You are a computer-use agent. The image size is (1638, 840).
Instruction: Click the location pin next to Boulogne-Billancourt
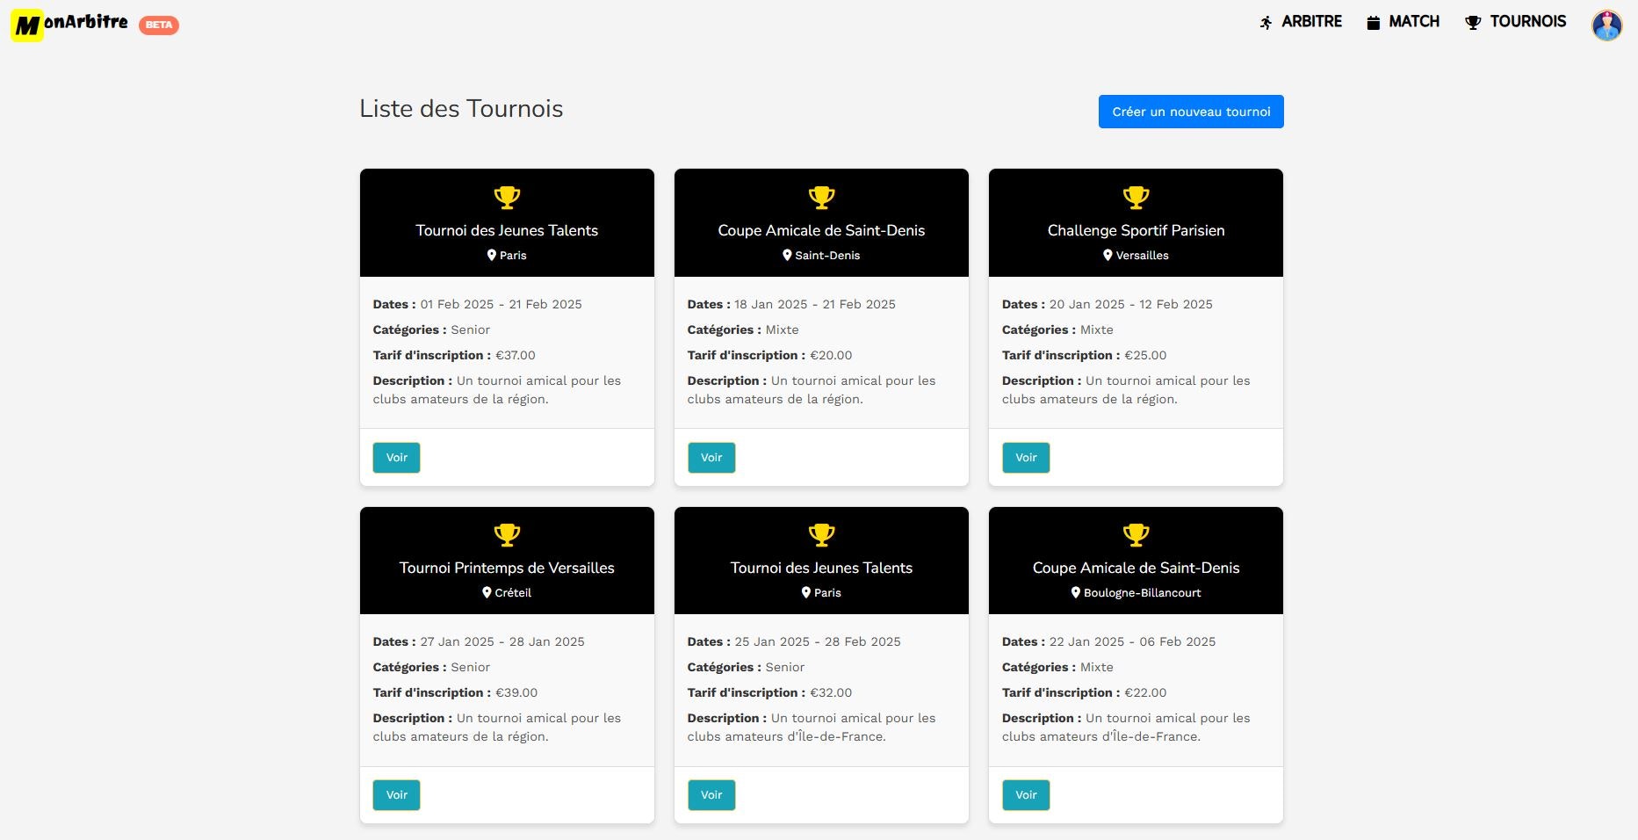pos(1076,592)
